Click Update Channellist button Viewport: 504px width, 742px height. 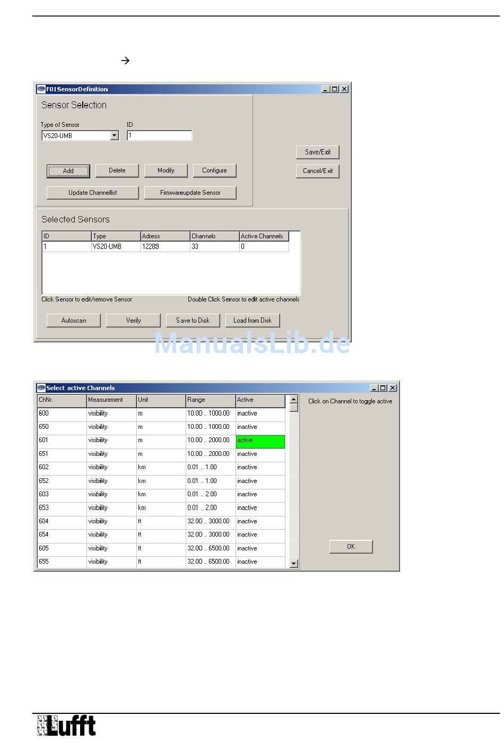click(x=93, y=193)
